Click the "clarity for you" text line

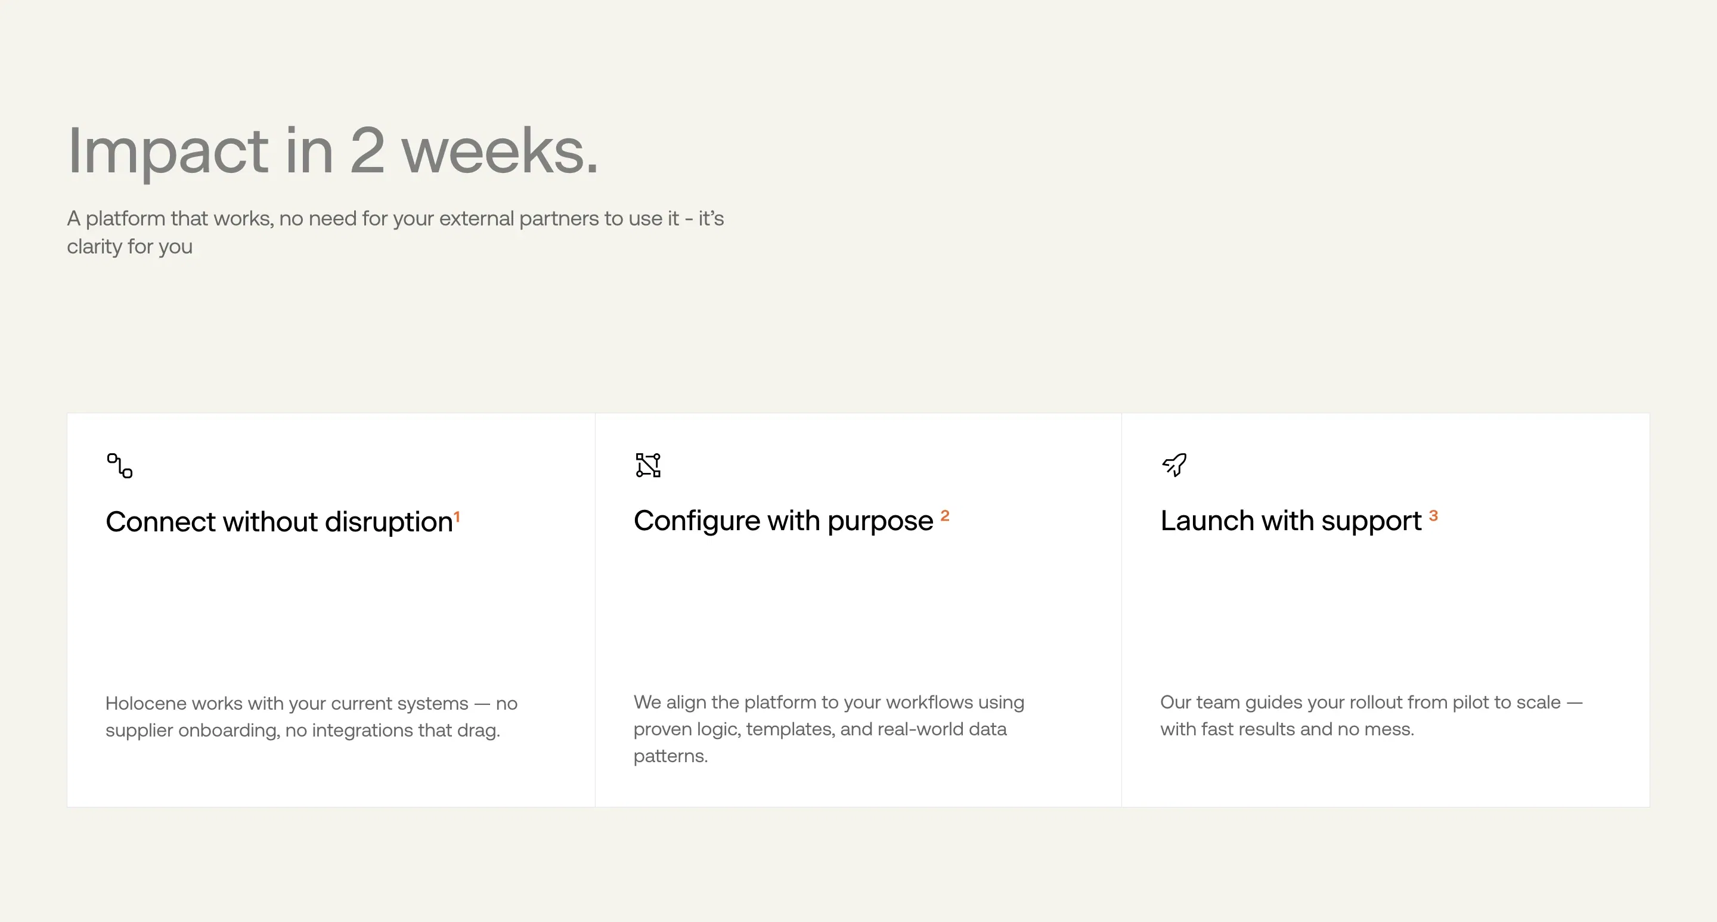(x=129, y=247)
